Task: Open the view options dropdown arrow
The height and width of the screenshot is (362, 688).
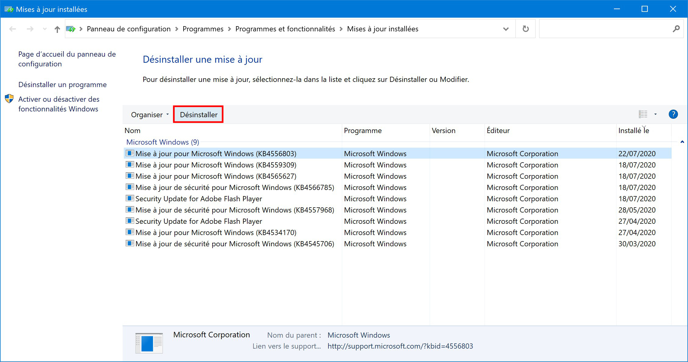Action: coord(655,114)
